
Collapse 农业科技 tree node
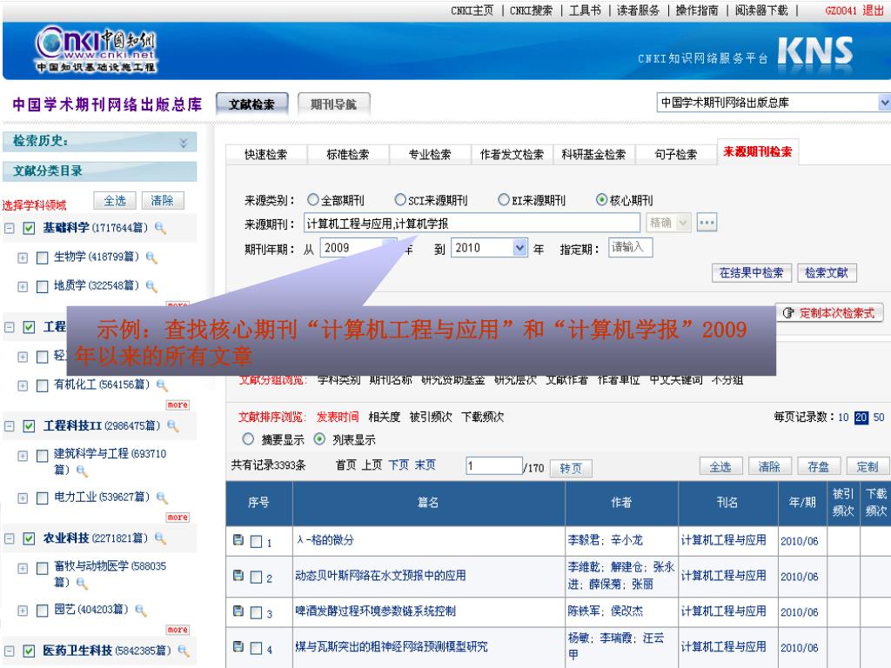pyautogui.click(x=9, y=538)
